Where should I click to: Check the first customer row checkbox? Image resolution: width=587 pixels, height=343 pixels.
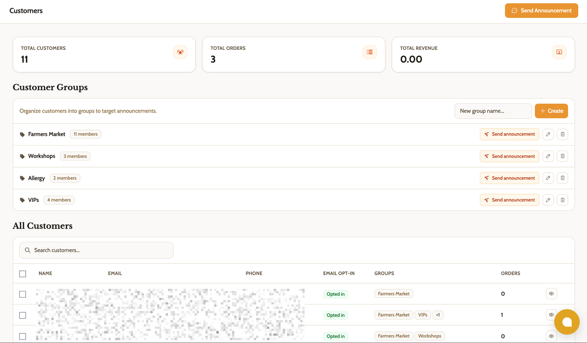coord(23,294)
